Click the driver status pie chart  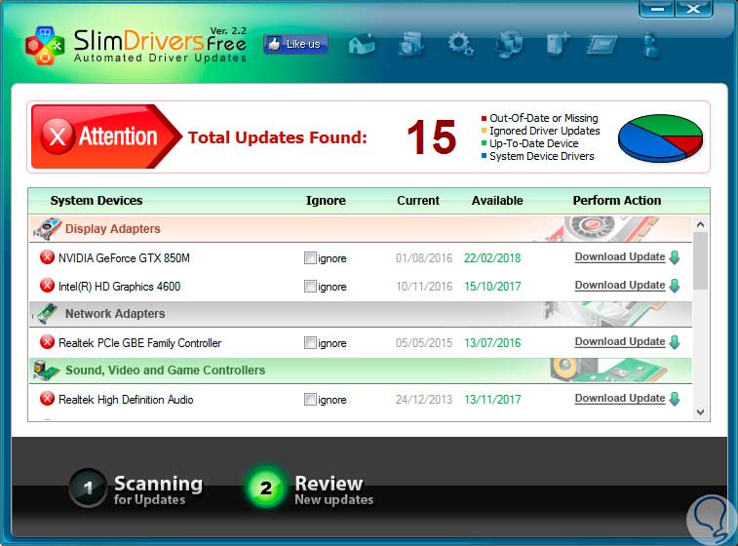(x=660, y=137)
